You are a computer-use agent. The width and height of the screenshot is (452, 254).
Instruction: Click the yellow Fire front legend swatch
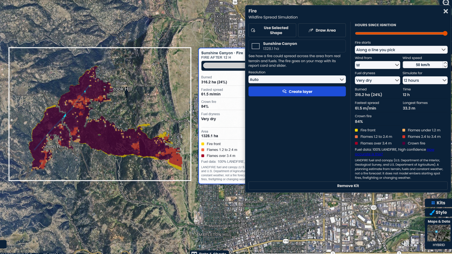[x=356, y=130]
